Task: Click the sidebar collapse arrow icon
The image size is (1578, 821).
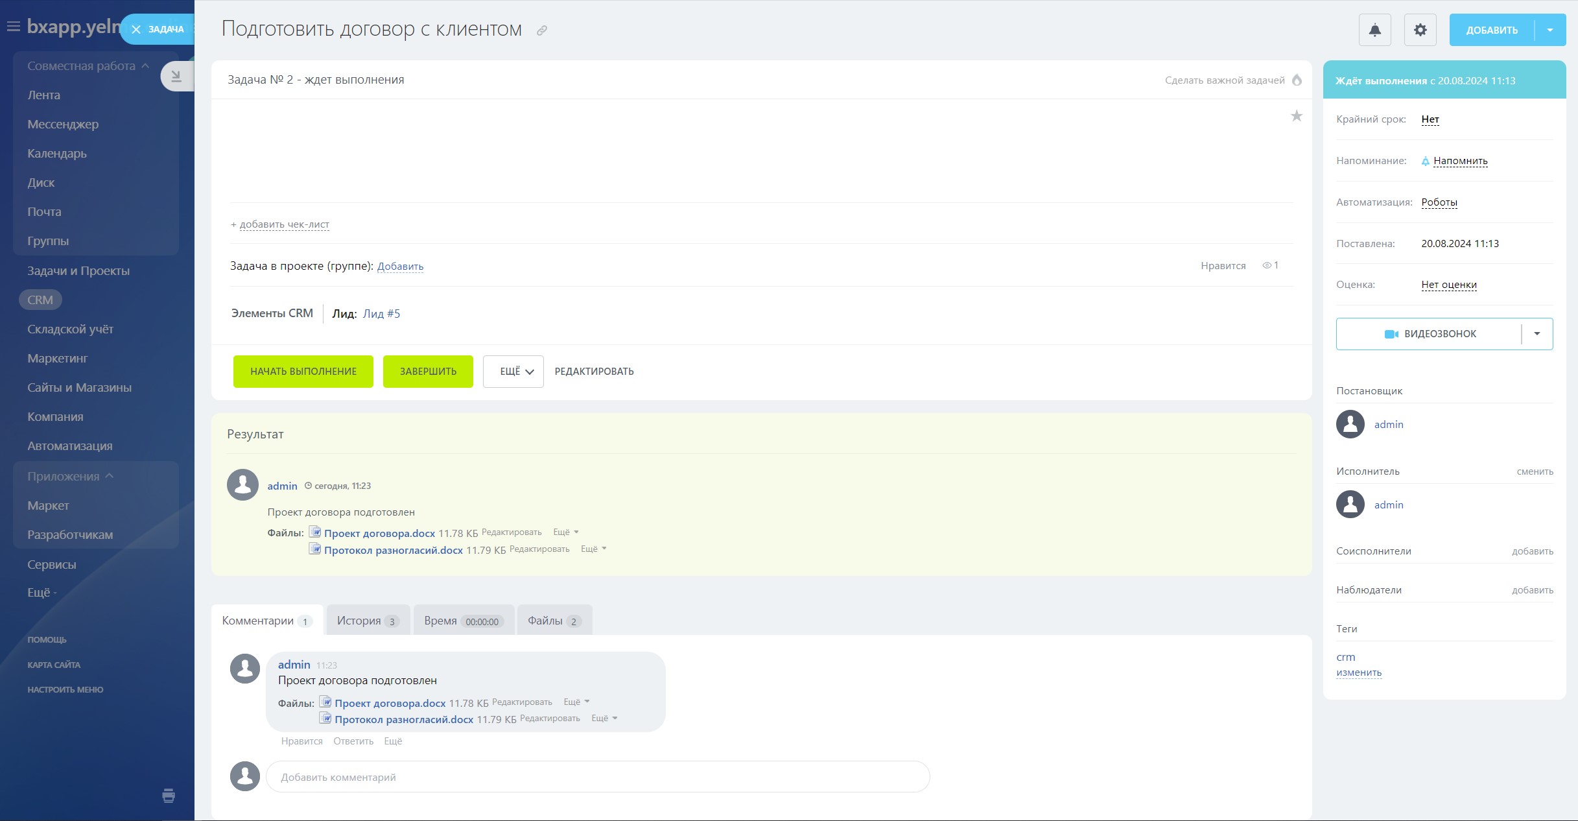Action: coord(176,77)
